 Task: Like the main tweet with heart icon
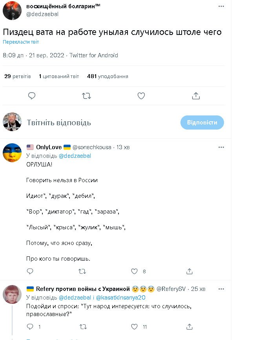point(141,96)
